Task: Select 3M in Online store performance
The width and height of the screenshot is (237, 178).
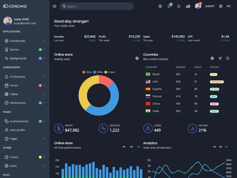Action: [x=139, y=147]
